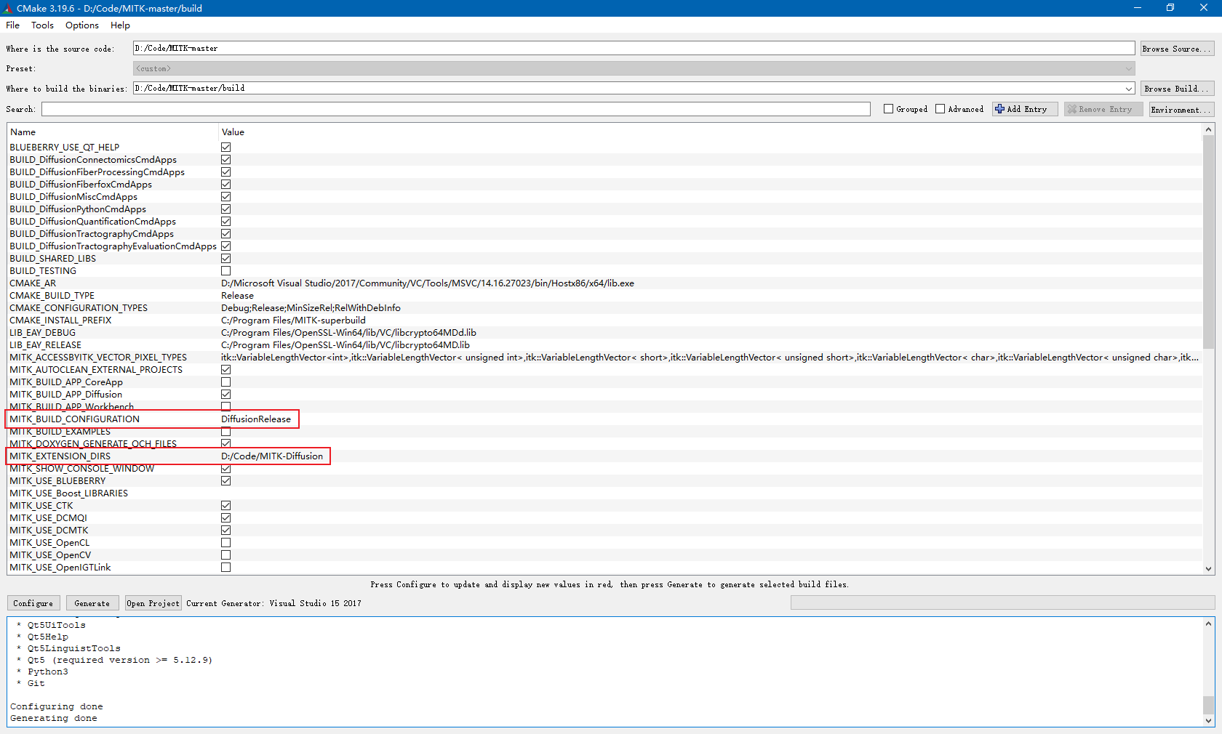Uncheck BLUEBERRY_USE_QT_HELP option
The height and width of the screenshot is (734, 1222).
click(226, 148)
